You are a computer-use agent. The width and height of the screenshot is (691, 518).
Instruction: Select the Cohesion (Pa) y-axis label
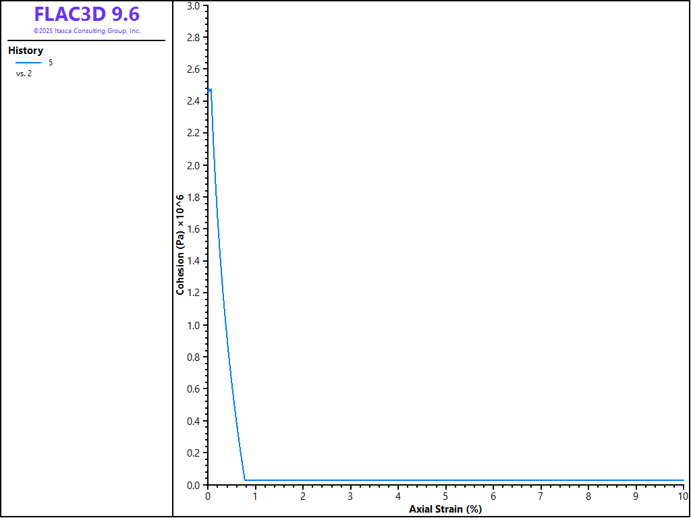coord(180,246)
